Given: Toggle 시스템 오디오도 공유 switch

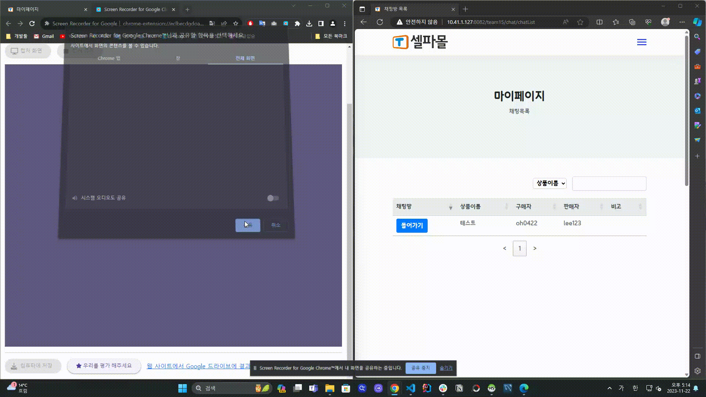Looking at the screenshot, I should [x=273, y=198].
